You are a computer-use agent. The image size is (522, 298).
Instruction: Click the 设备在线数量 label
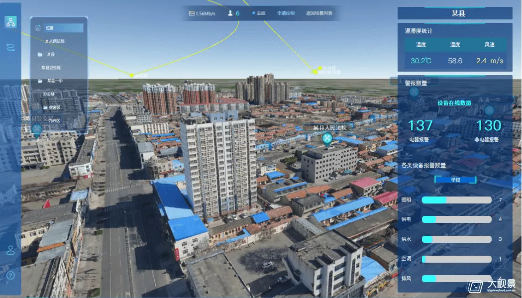454,103
